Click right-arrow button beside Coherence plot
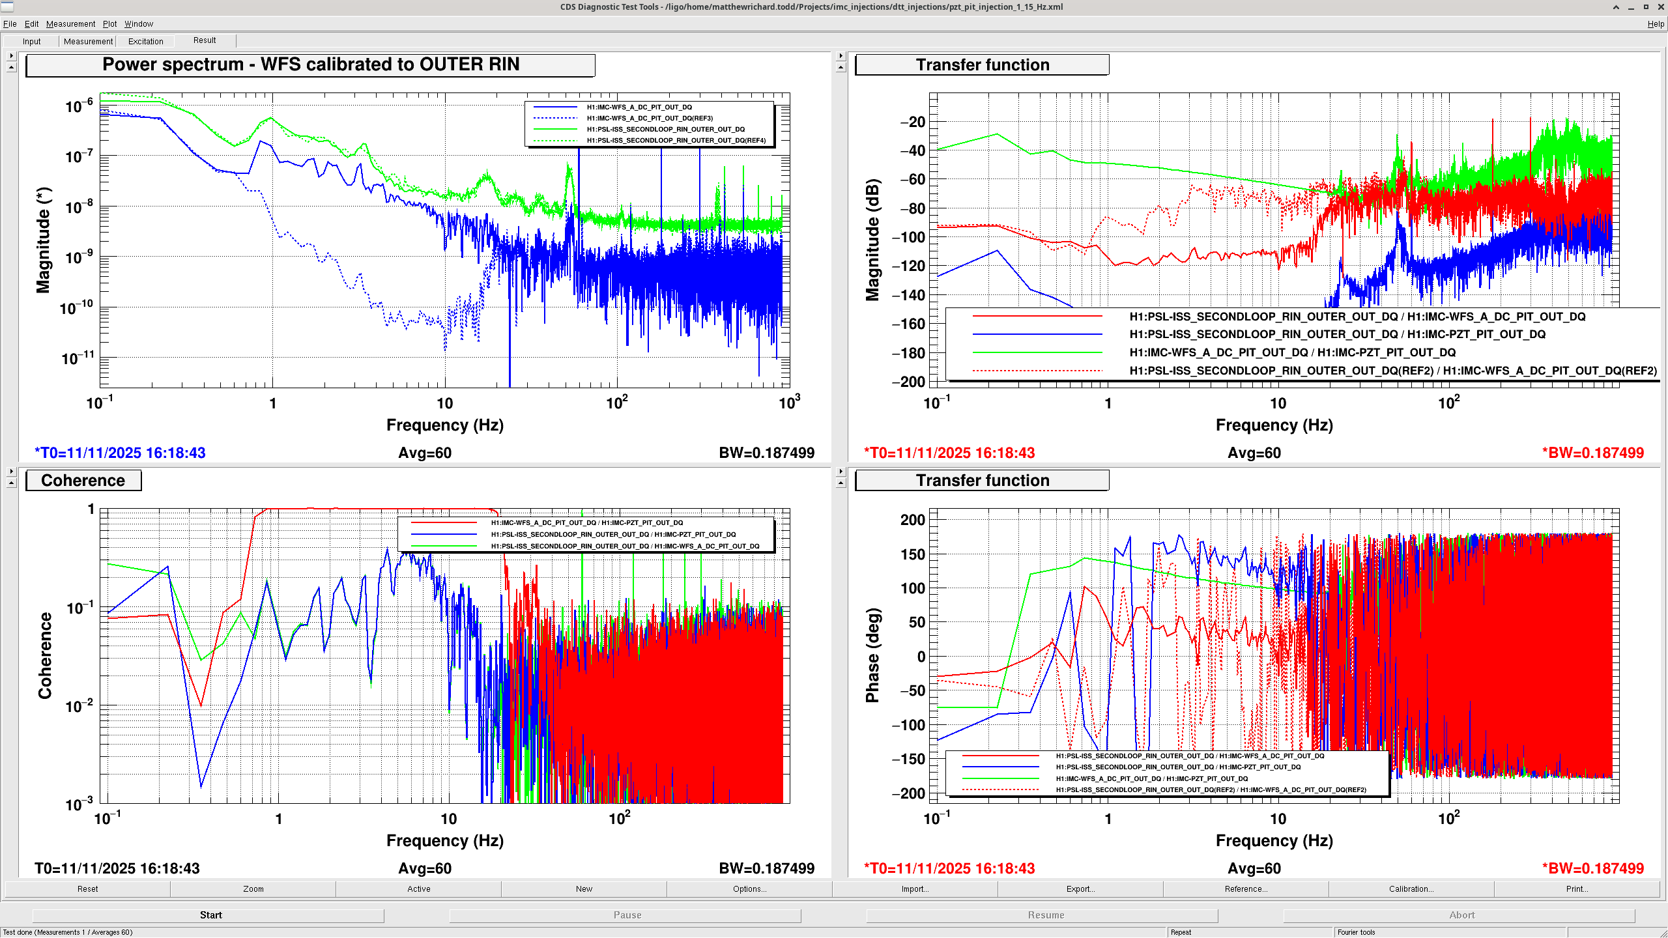Viewport: 1668px width, 938px height. coord(11,472)
